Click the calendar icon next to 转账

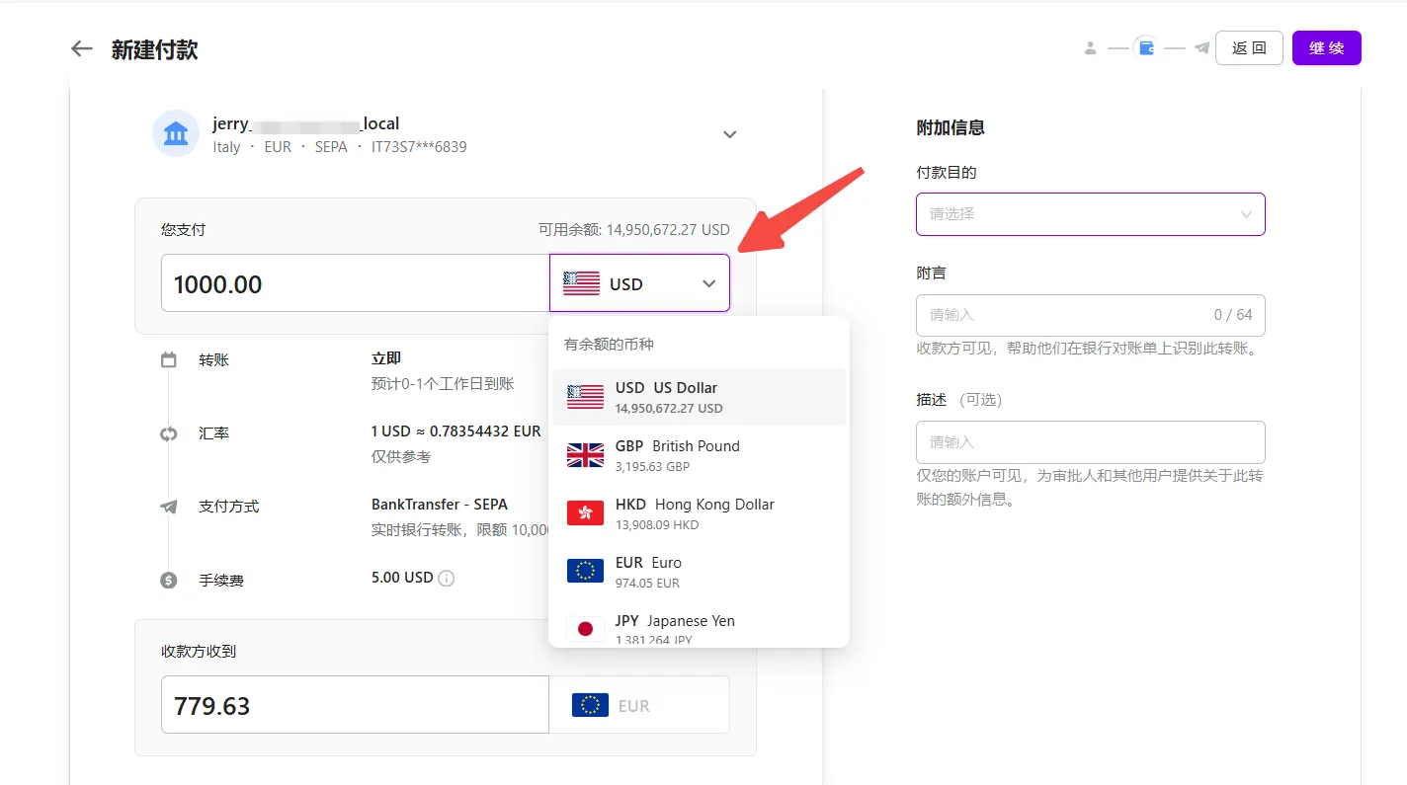[x=168, y=360]
